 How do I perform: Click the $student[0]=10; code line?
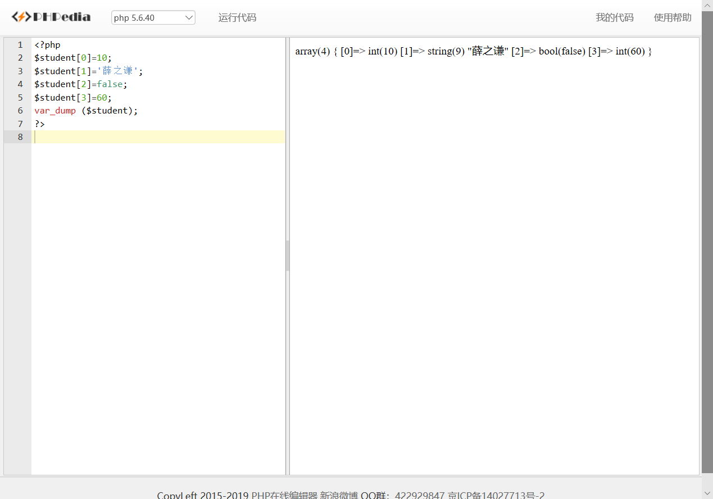(73, 58)
